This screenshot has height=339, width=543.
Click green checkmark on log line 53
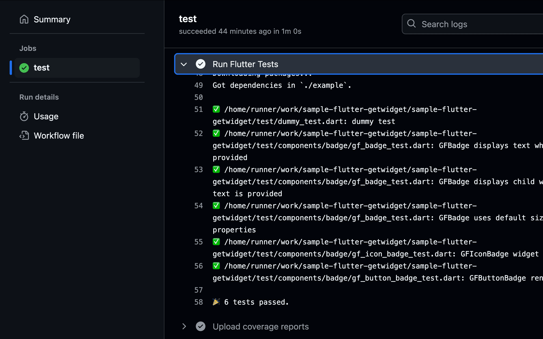point(216,170)
